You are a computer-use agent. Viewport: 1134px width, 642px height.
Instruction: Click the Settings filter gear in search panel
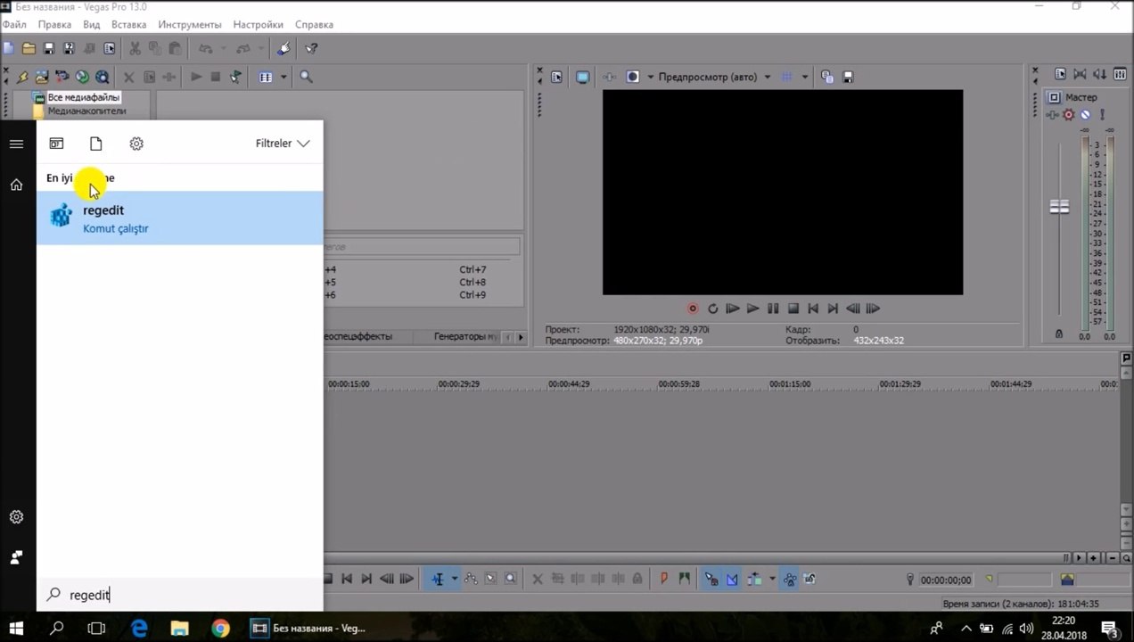[136, 144]
